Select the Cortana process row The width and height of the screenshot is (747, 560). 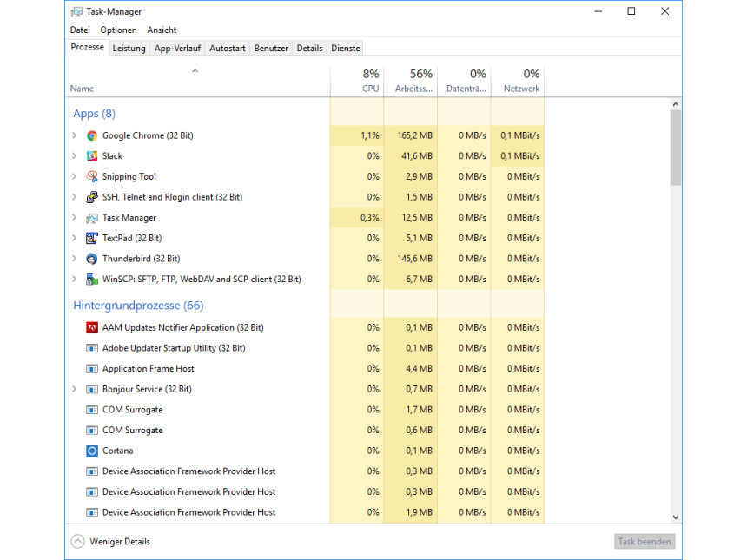point(305,451)
